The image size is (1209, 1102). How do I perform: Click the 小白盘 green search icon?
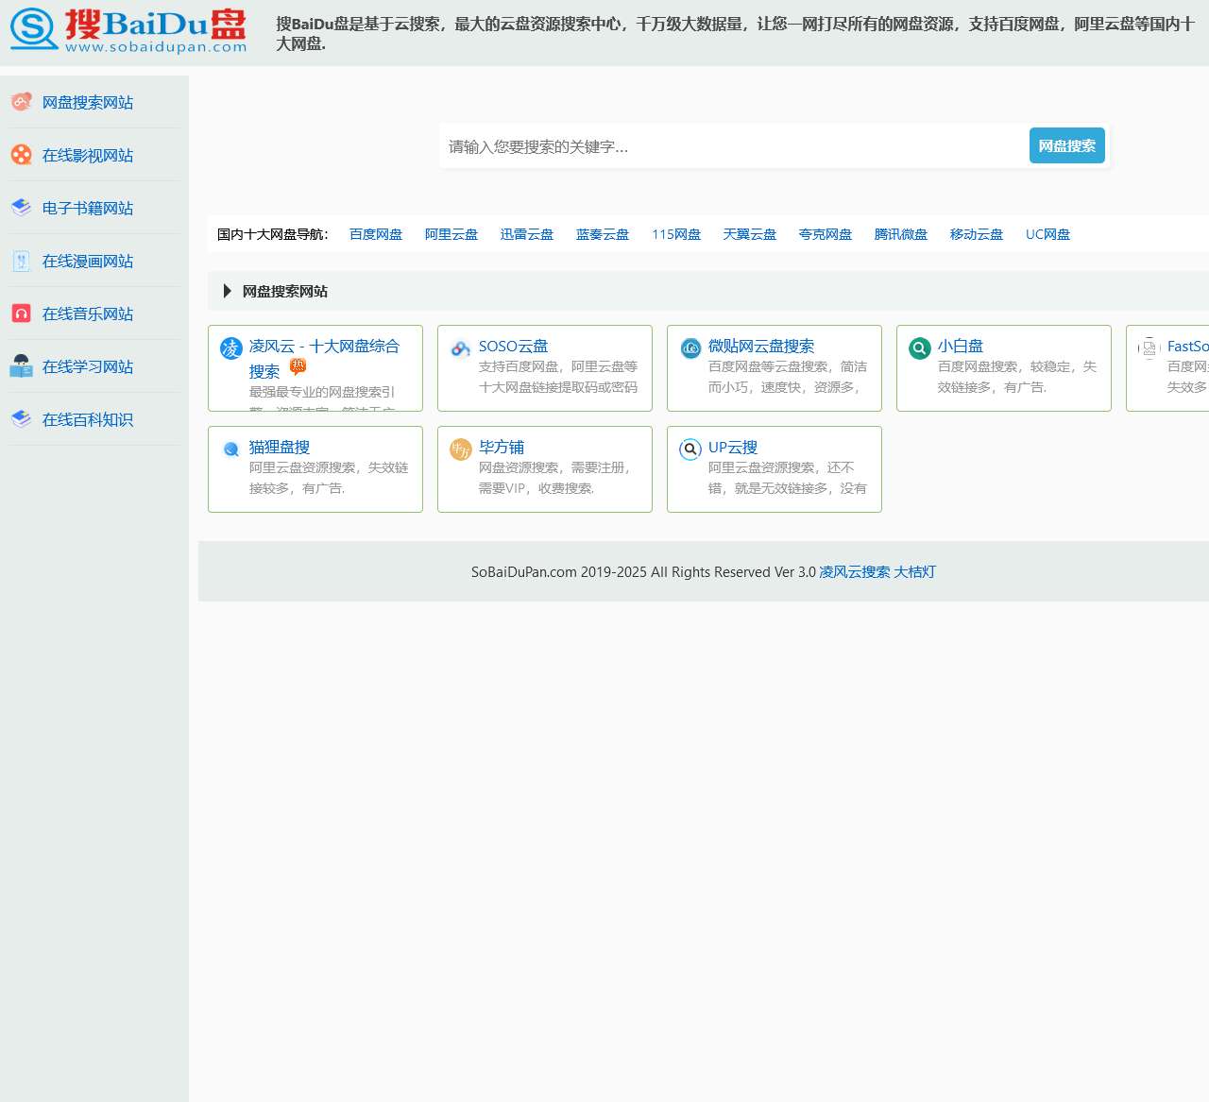click(x=920, y=348)
